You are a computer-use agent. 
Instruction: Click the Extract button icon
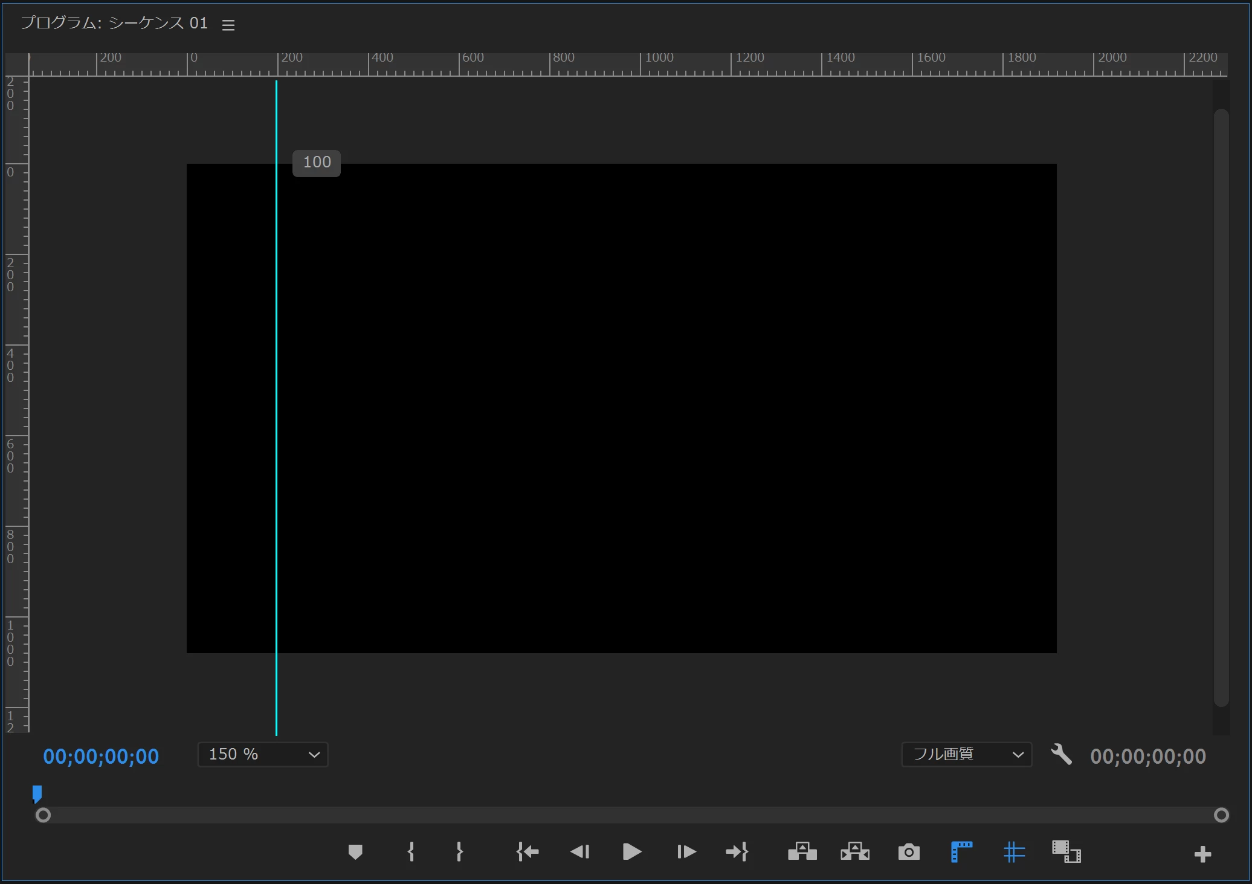855,852
